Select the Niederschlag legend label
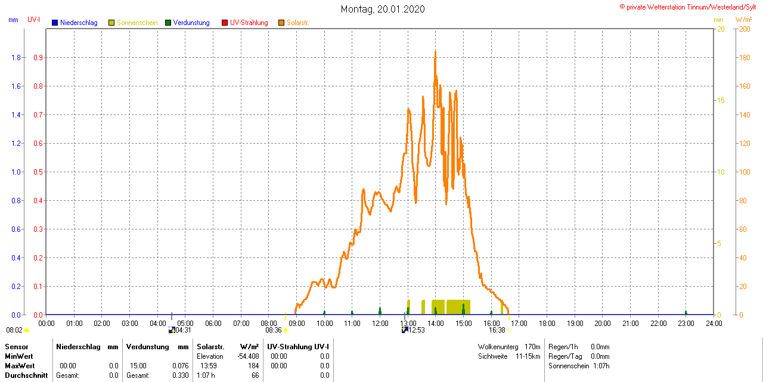This screenshot has width=763, height=382. pos(79,23)
